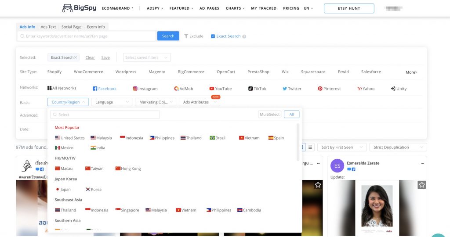This screenshot has height=237, width=450.
Task: Open the Select saved filters dropdown
Action: 147,57
